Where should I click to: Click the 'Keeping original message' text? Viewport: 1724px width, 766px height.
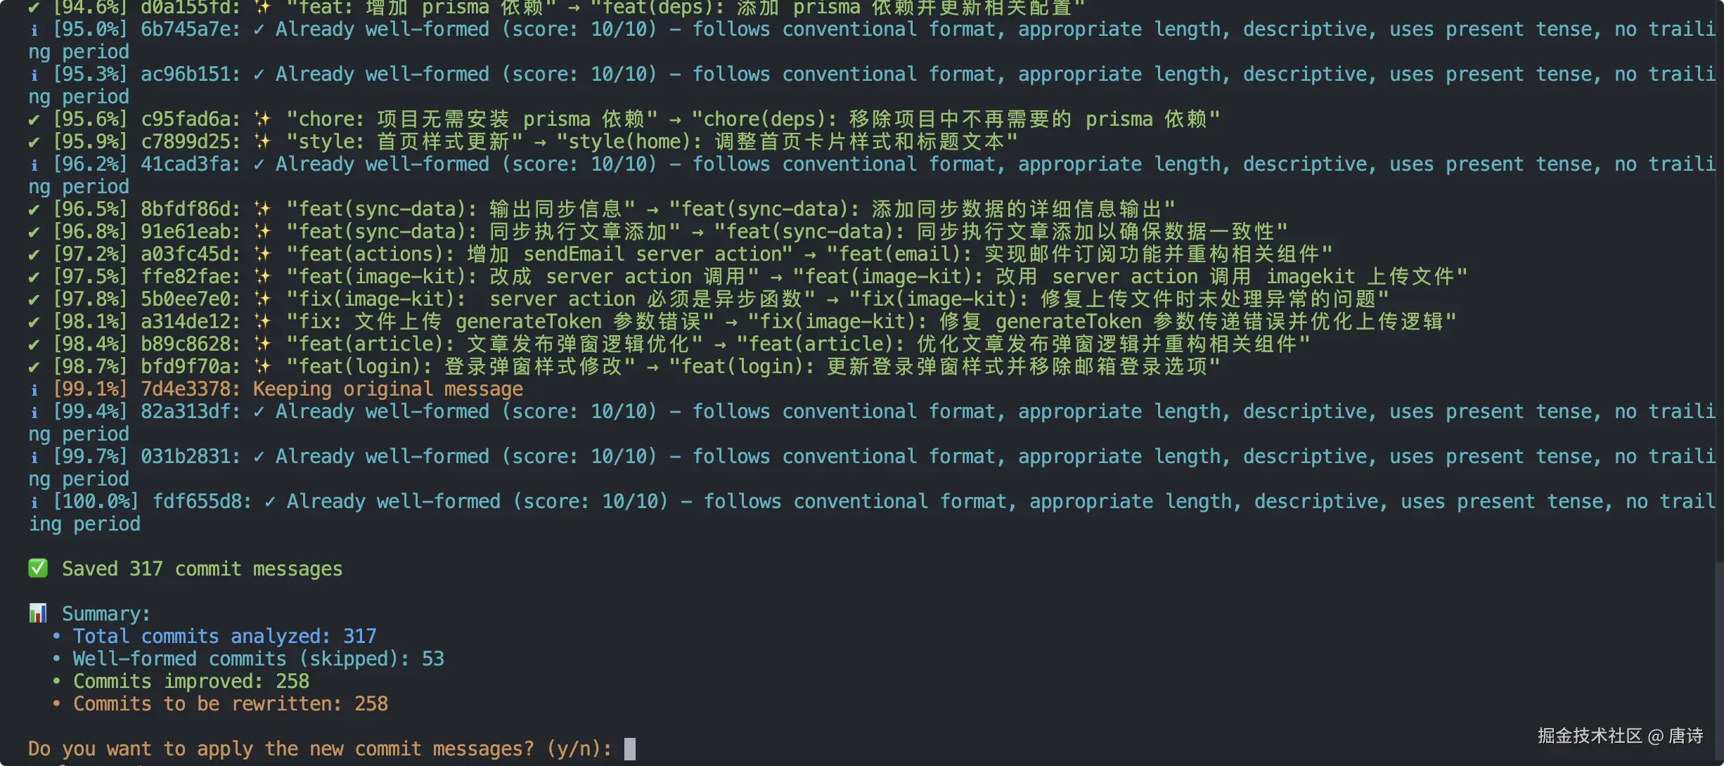pos(387,389)
